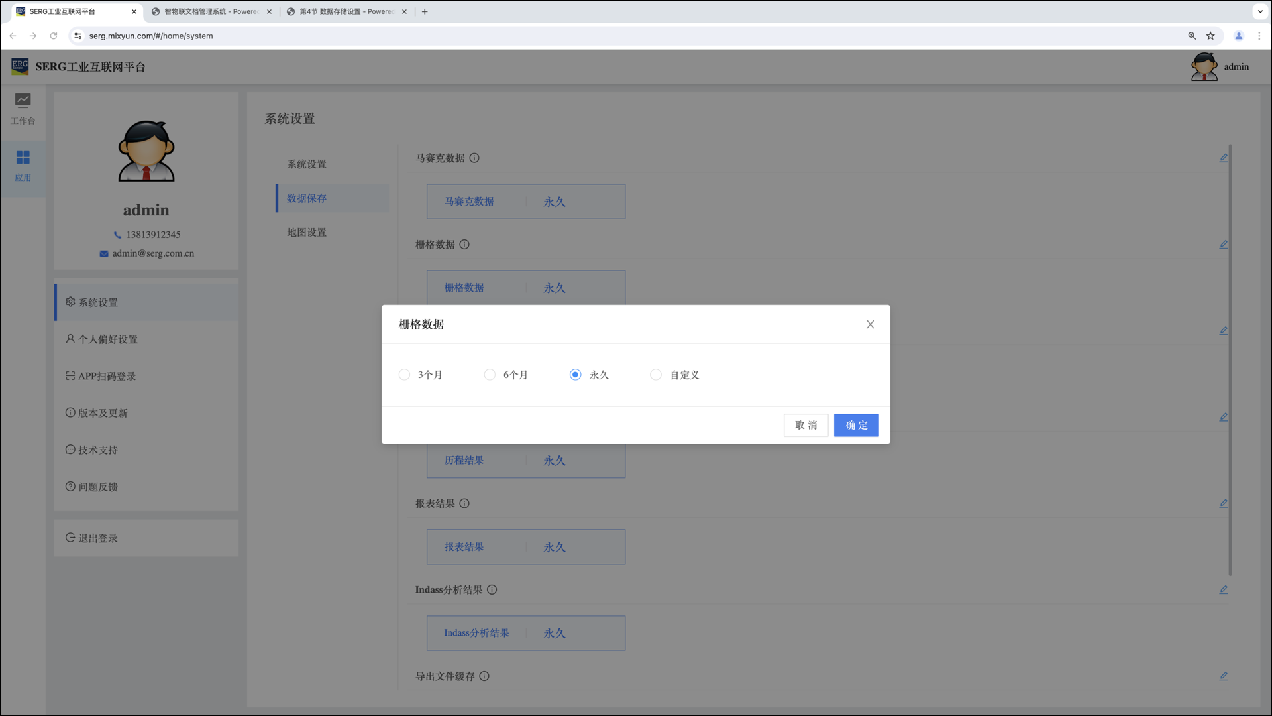
Task: Click the info icon beside 栅格数据
Action: [x=464, y=245]
